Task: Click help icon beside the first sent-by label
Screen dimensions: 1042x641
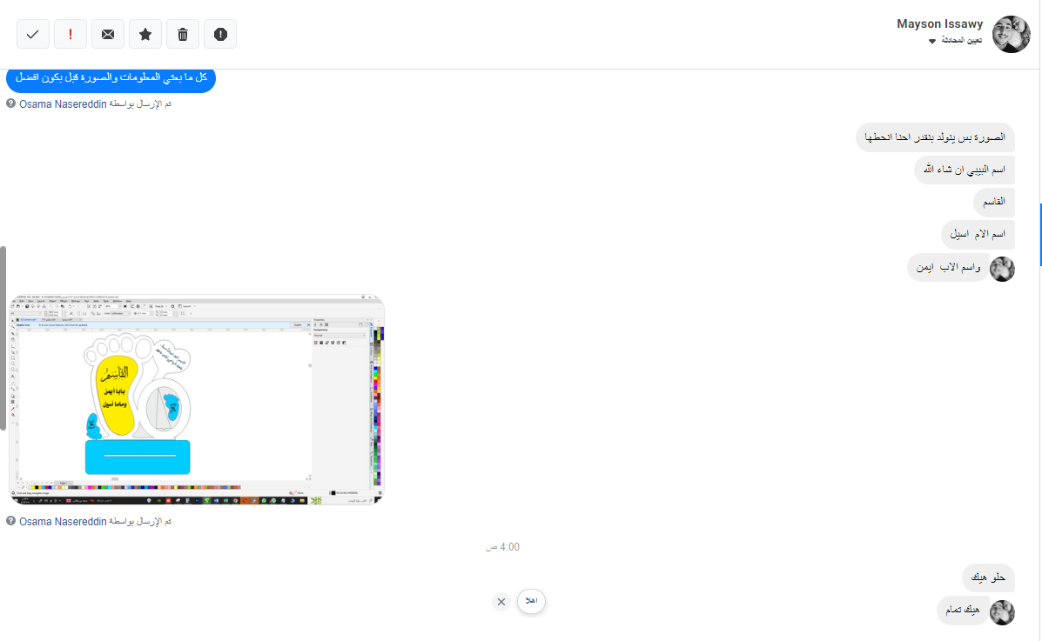Action: click(x=10, y=103)
